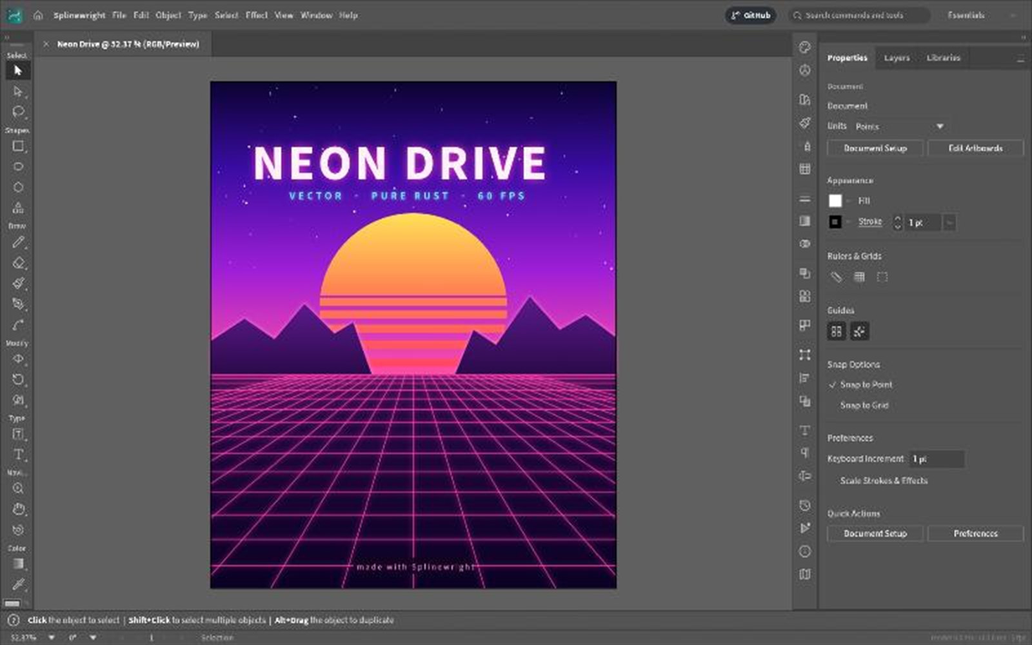This screenshot has height=645, width=1032.
Task: Open the Units dropdown
Action: pos(900,126)
